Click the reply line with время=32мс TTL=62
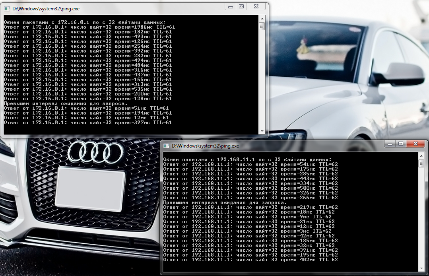 [249, 245]
